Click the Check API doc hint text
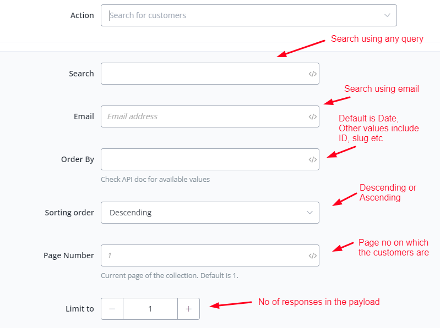The image size is (440, 328). pos(155,179)
